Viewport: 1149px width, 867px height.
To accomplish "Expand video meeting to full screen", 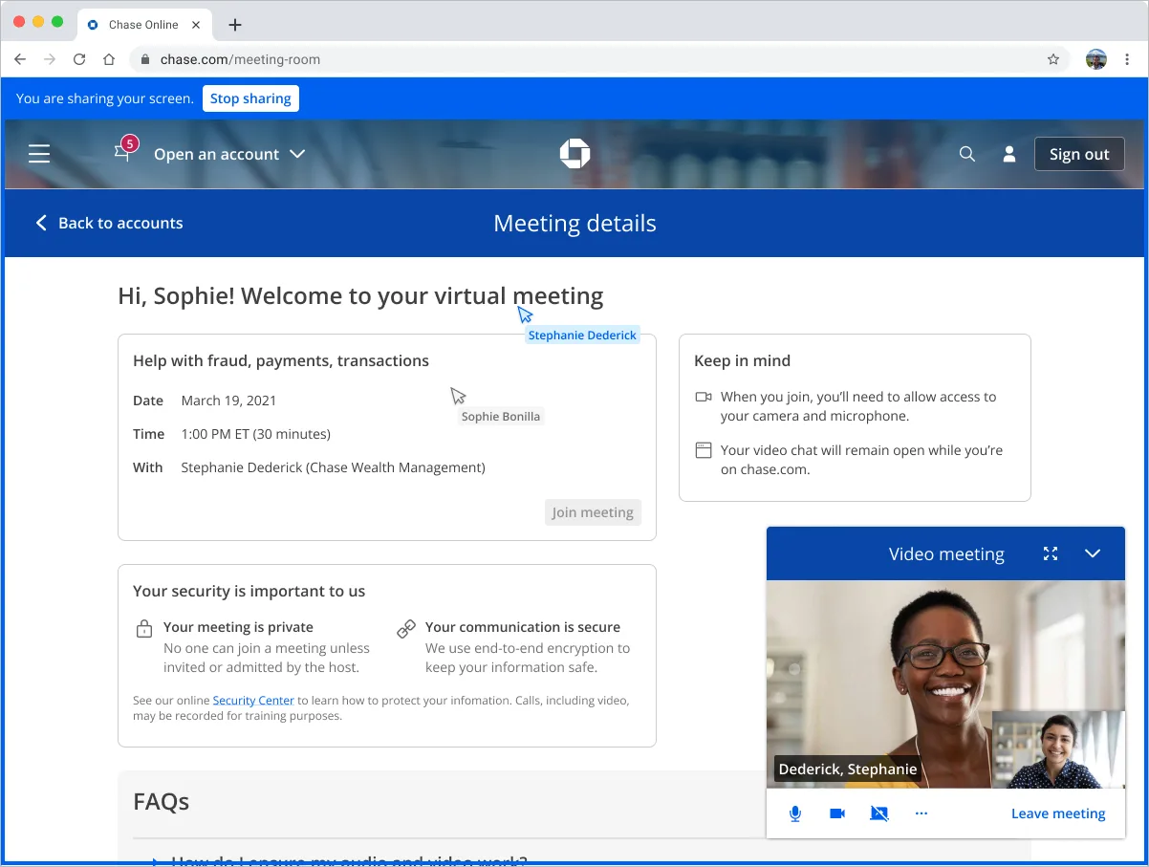I will (1051, 553).
